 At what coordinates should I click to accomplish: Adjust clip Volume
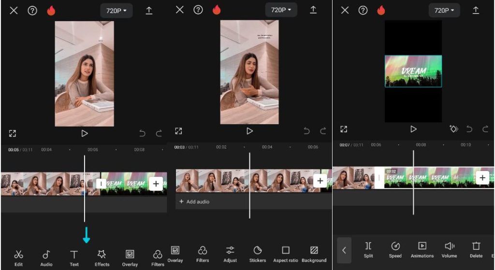[449, 250]
